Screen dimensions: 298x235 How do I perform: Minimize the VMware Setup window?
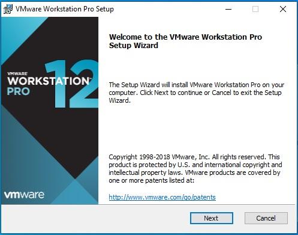228,9
